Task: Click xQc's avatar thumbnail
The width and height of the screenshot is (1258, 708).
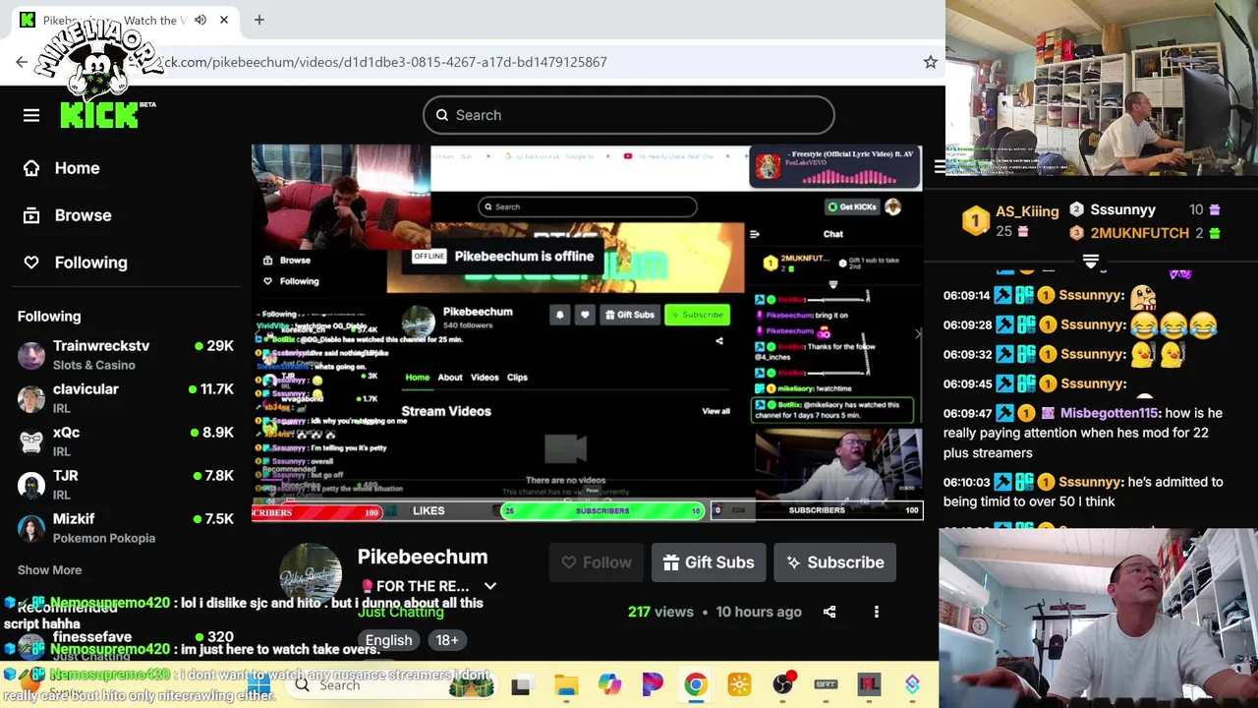Action: pos(31,442)
